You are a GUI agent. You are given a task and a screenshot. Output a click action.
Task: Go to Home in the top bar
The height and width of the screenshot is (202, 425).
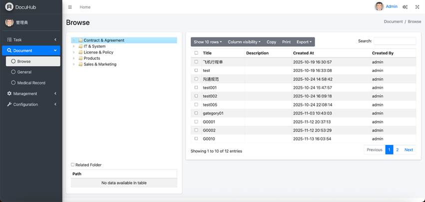[85, 7]
